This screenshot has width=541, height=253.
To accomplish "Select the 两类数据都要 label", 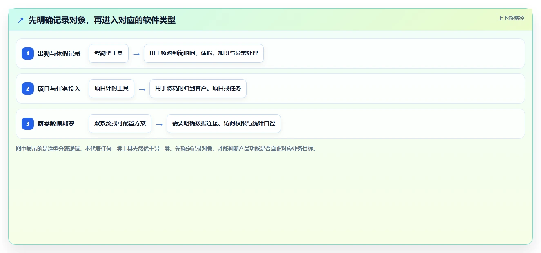I will click(56, 124).
